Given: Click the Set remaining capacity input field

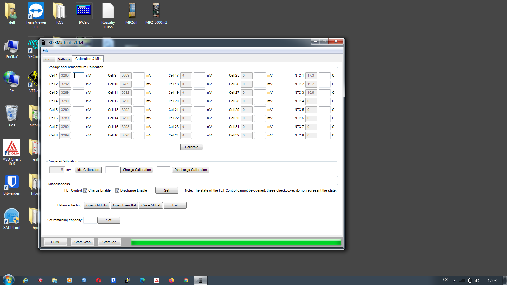Looking at the screenshot, I should pos(90,220).
